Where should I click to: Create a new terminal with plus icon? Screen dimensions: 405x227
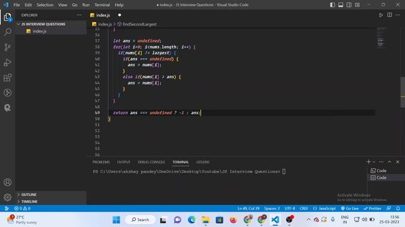click(368, 161)
